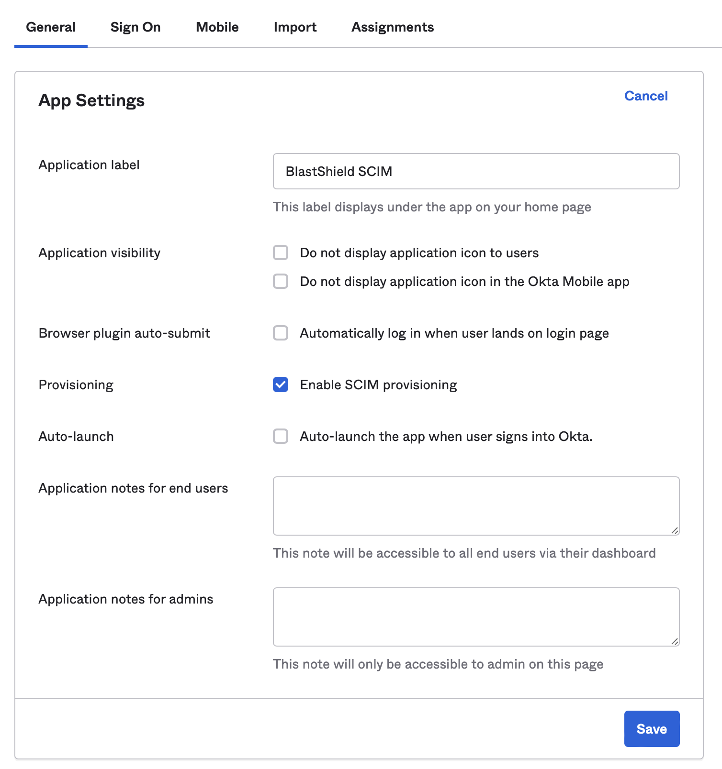Grab the admin notes resize handle
Image resolution: width=722 pixels, height=769 pixels.
tap(675, 641)
